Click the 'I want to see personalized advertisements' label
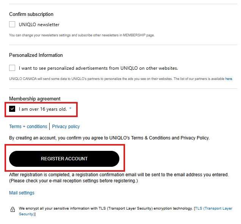Screen dimensions: 241x224 coord(98,68)
